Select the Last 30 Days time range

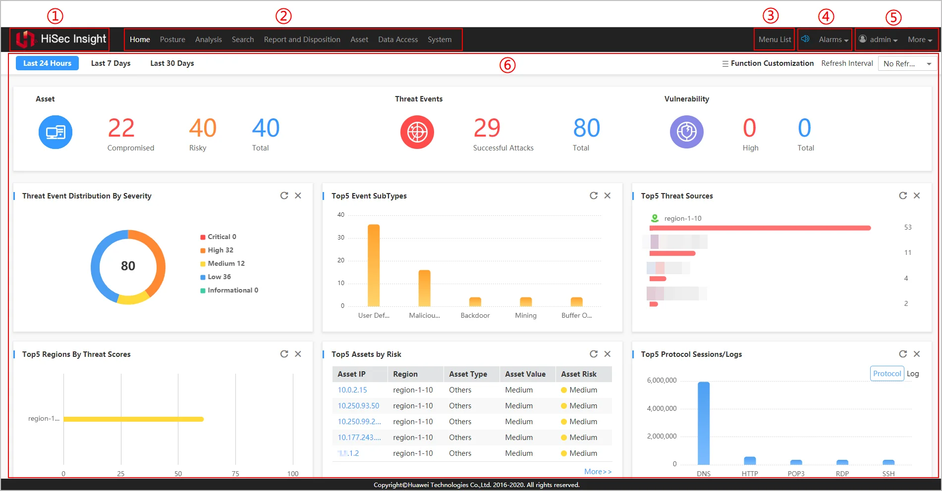(x=172, y=63)
